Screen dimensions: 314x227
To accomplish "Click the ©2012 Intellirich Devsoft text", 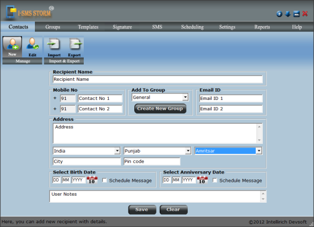I will (x=277, y=222).
